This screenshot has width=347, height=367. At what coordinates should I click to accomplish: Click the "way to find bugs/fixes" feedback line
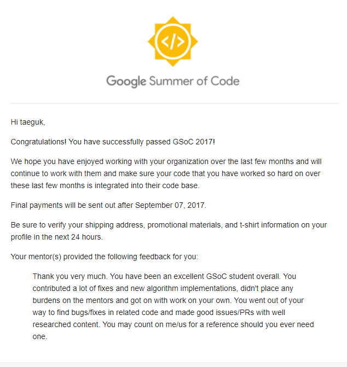coord(159,312)
